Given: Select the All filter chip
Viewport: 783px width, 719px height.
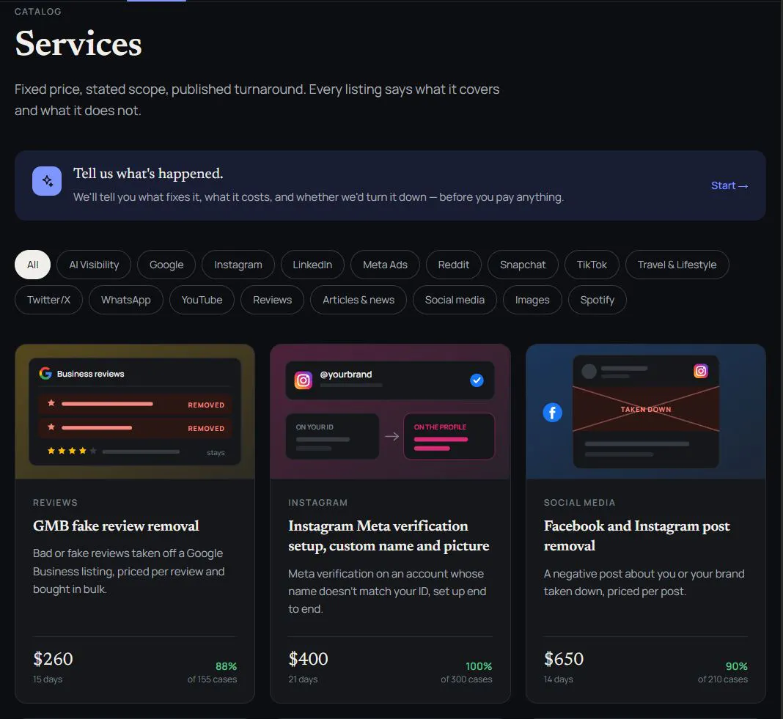Looking at the screenshot, I should 32,265.
